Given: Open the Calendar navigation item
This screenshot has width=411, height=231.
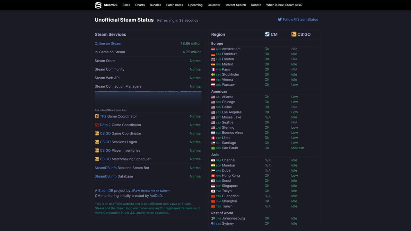Looking at the screenshot, I should (214, 5).
